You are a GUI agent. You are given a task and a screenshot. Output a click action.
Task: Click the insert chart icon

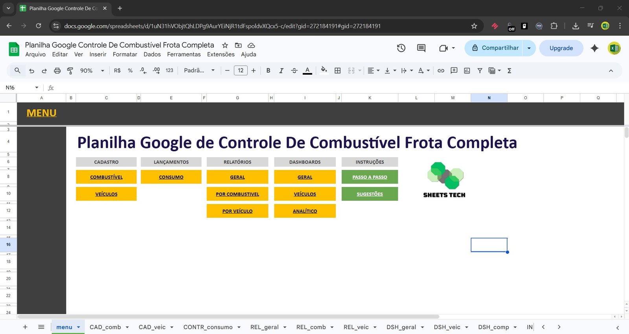467,71
